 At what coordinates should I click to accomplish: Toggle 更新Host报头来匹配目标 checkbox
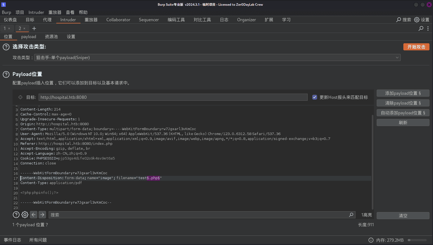(315, 97)
